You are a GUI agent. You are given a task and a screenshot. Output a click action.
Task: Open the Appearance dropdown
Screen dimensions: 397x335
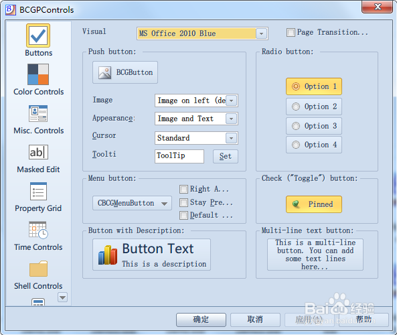coord(231,119)
